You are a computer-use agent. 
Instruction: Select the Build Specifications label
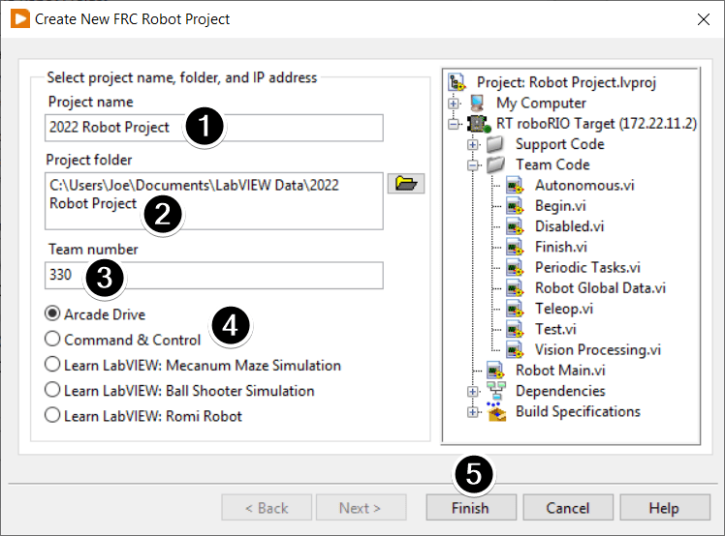click(x=578, y=411)
